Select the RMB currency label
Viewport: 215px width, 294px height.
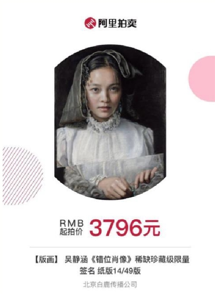[72, 223]
